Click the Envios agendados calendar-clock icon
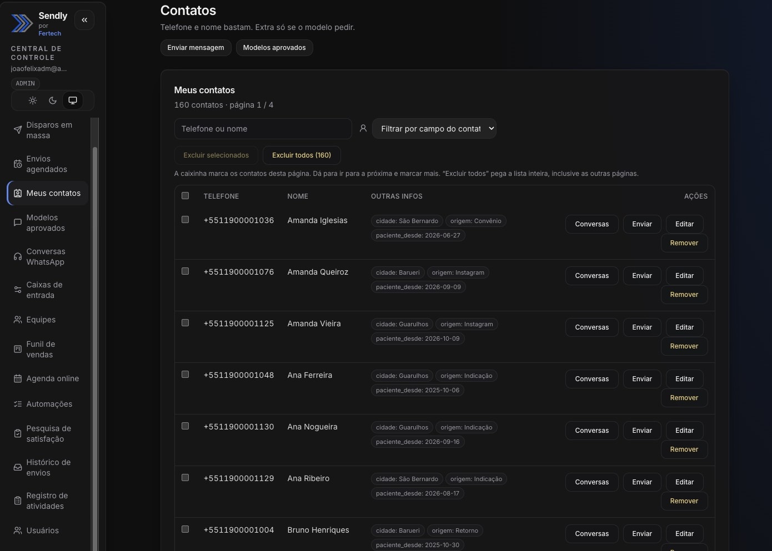The width and height of the screenshot is (772, 551). [x=18, y=164]
